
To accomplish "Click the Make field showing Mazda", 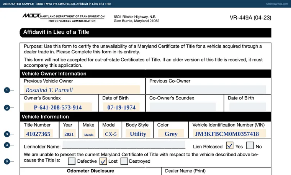I will [89, 134].
